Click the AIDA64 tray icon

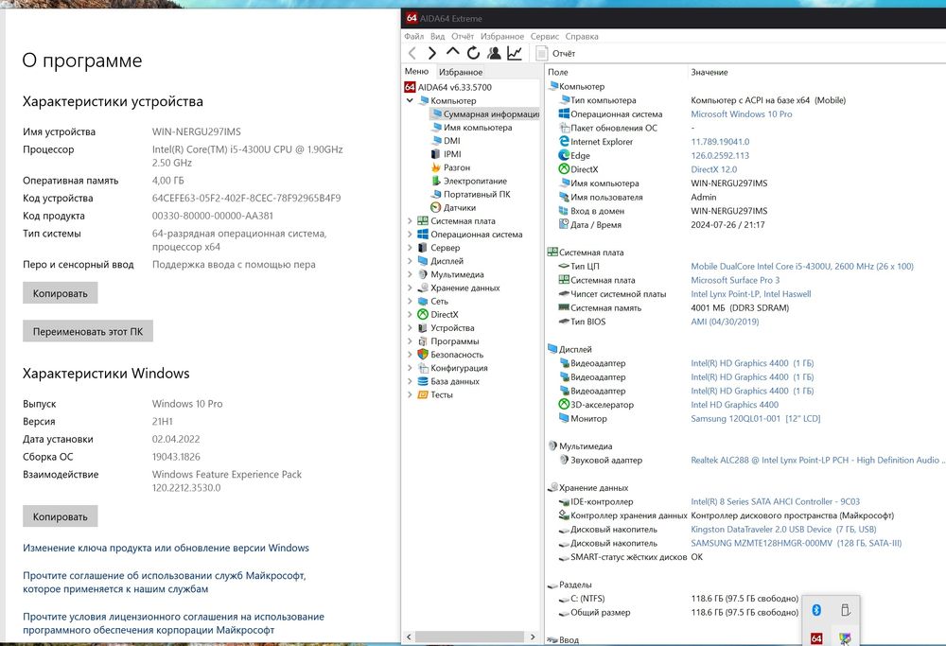coord(816,638)
